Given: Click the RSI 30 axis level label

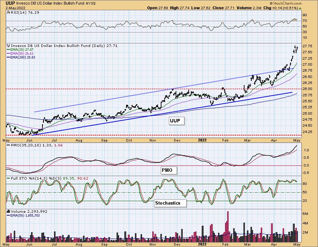Looking at the screenshot, I should [x=305, y=32].
